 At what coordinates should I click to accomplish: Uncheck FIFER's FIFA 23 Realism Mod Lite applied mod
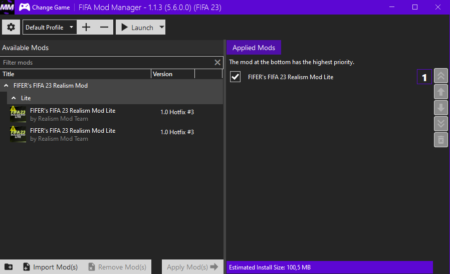pos(235,77)
